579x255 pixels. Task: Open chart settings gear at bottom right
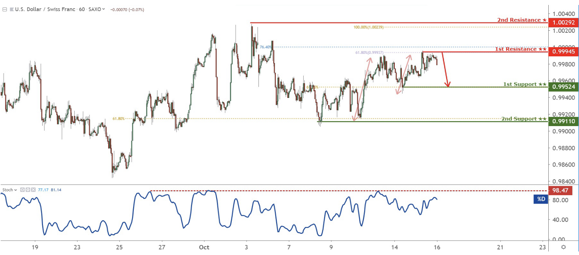pyautogui.click(x=564, y=247)
